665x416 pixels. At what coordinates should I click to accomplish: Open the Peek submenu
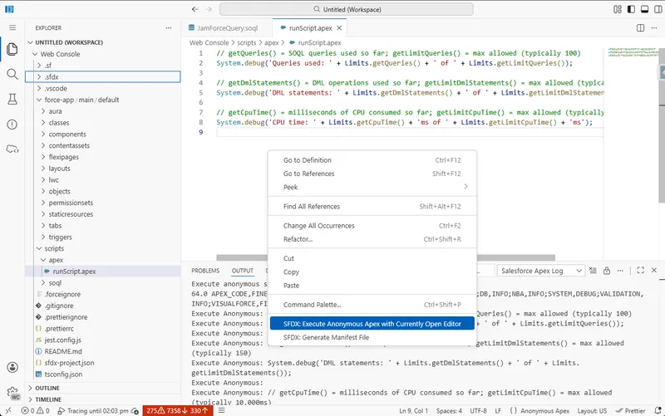click(372, 188)
